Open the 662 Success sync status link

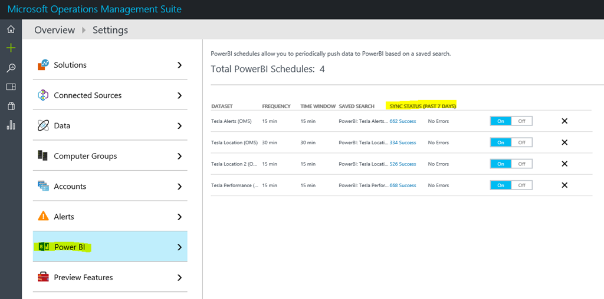[x=403, y=121]
